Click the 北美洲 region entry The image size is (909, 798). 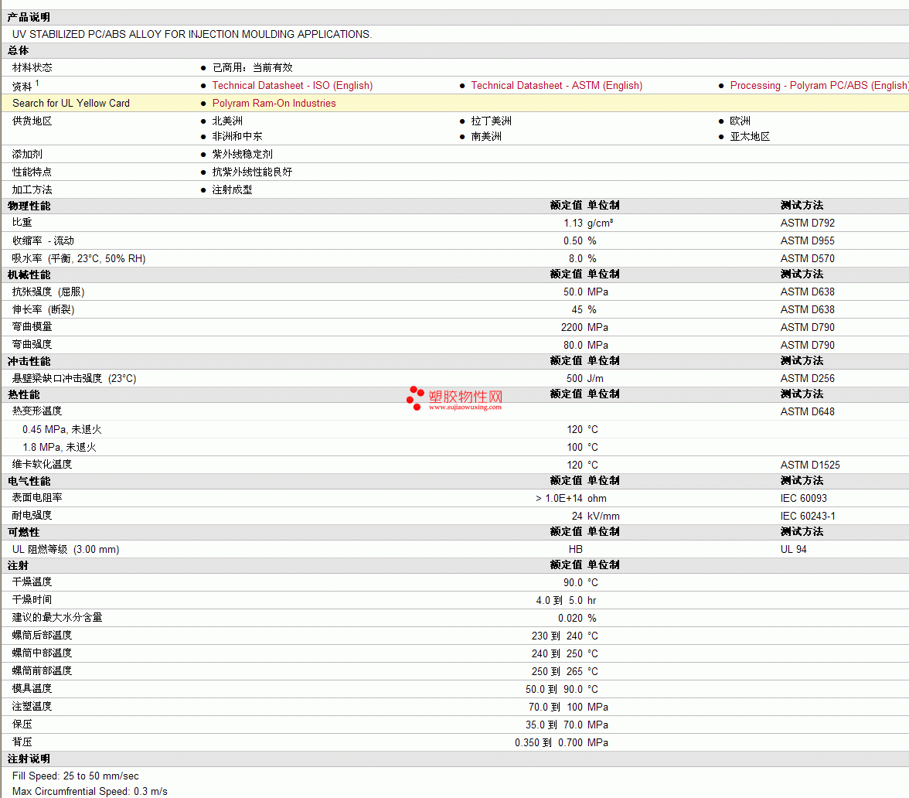pos(227,121)
